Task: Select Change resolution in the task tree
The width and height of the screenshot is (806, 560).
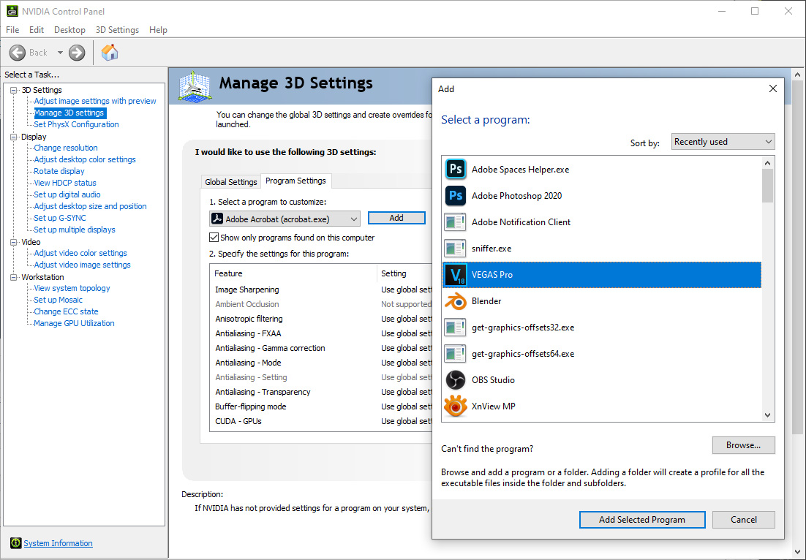Action: click(66, 148)
